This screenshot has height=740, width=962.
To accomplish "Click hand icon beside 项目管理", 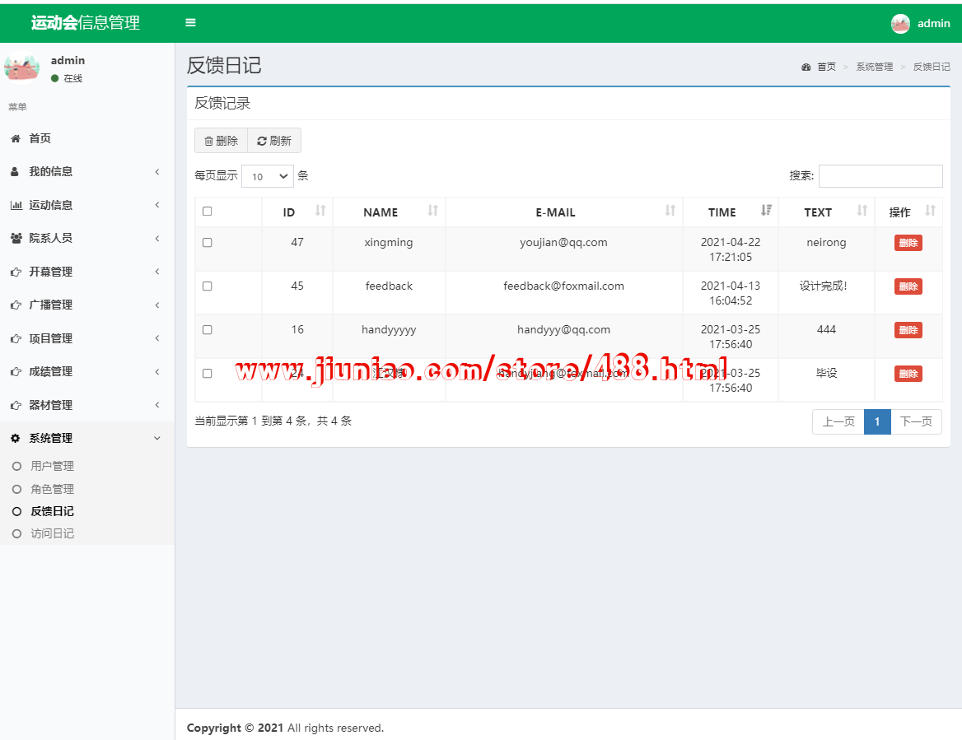I will point(16,338).
